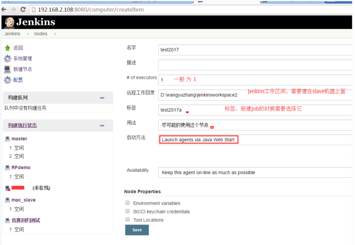Reload the page with refresh icon
The width and height of the screenshot is (355, 245).
click(23, 9)
